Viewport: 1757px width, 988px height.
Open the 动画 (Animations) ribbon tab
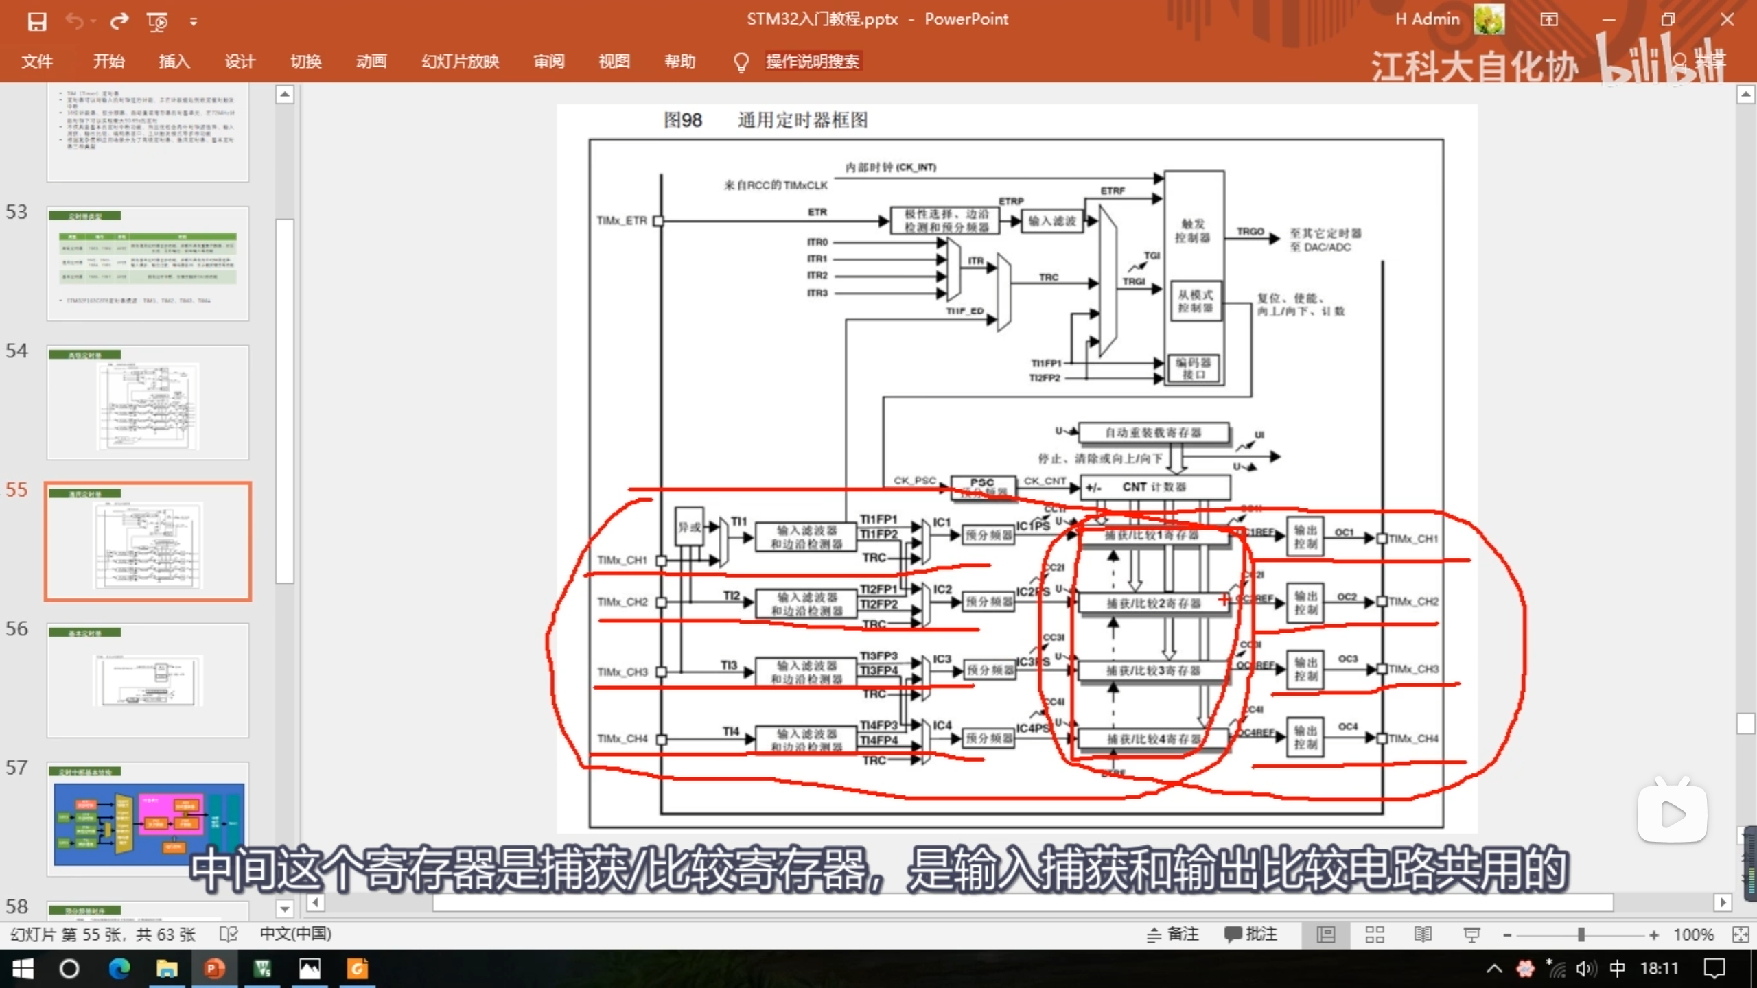pos(371,61)
